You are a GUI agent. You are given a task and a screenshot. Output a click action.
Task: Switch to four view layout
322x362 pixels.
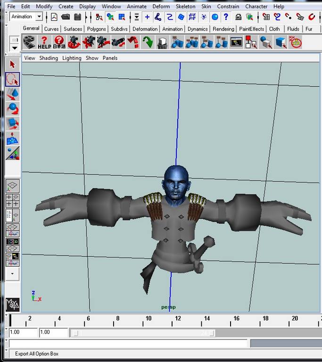click(x=13, y=200)
